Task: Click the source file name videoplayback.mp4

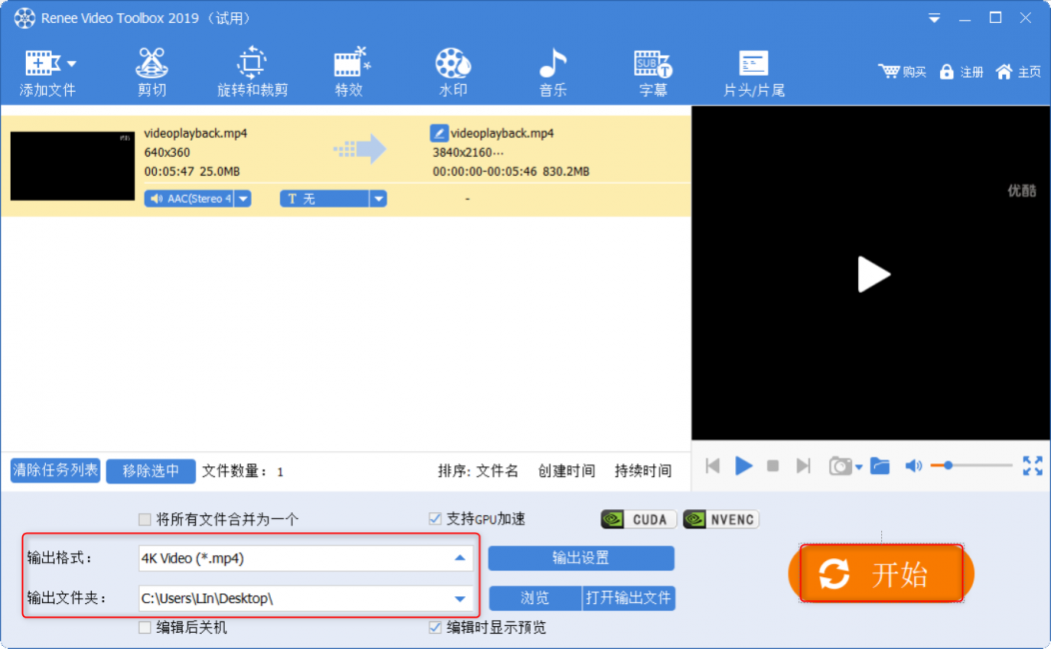Action: tap(196, 133)
